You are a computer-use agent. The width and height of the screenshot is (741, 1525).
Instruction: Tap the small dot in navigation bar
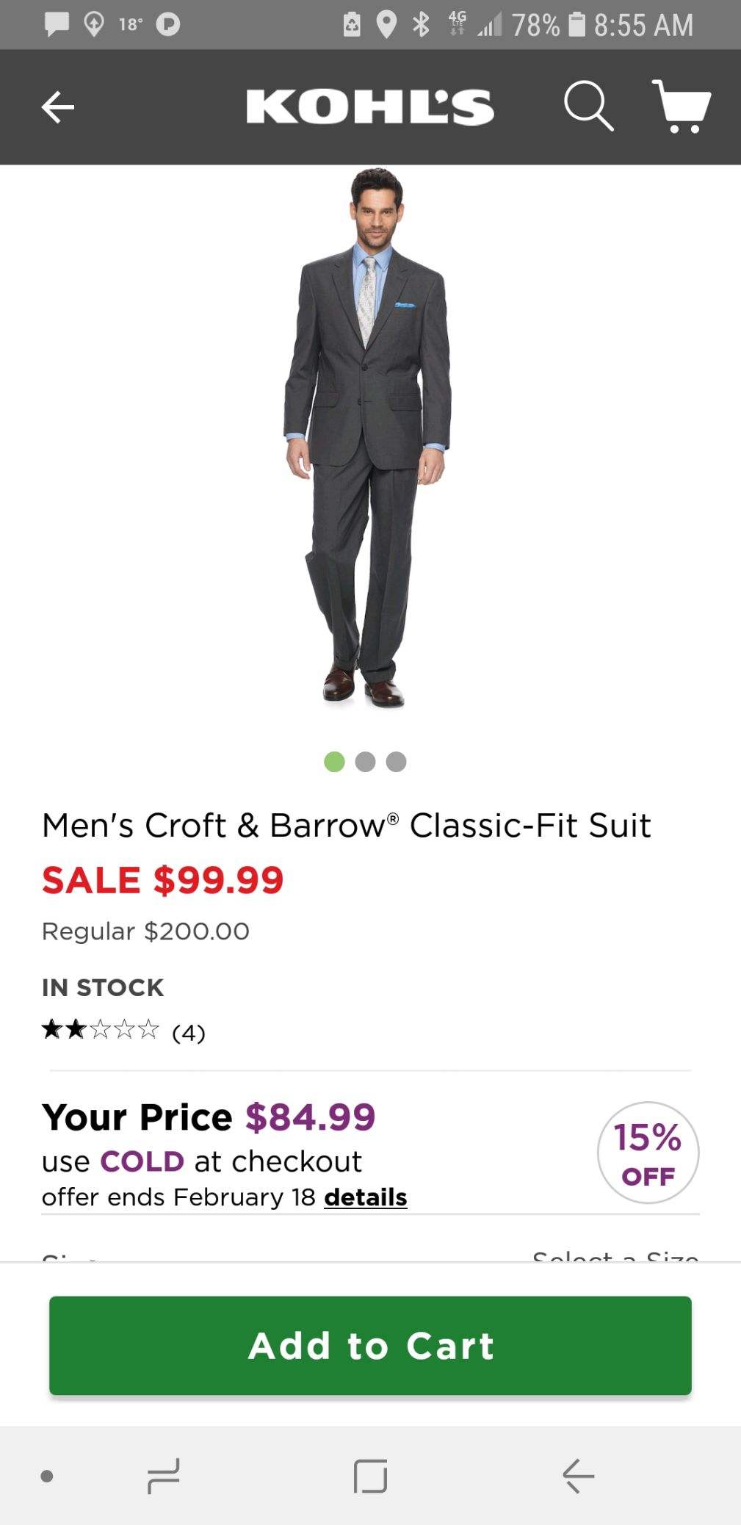click(47, 1476)
